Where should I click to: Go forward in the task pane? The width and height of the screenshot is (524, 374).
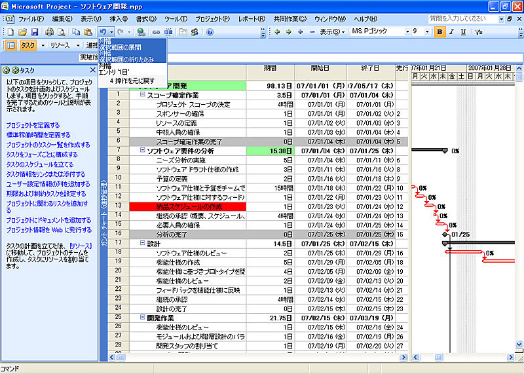(x=15, y=71)
